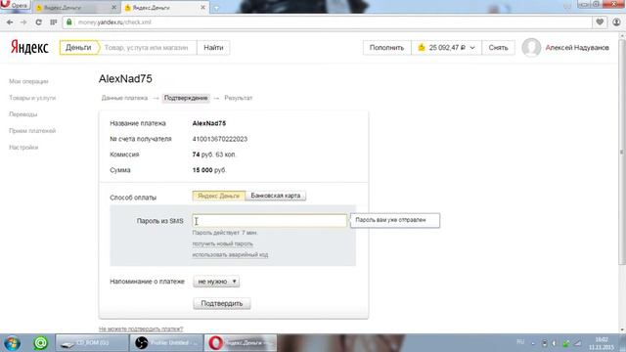The image size is (626, 352).
Task: Click the Деньги service button
Action: (x=78, y=48)
